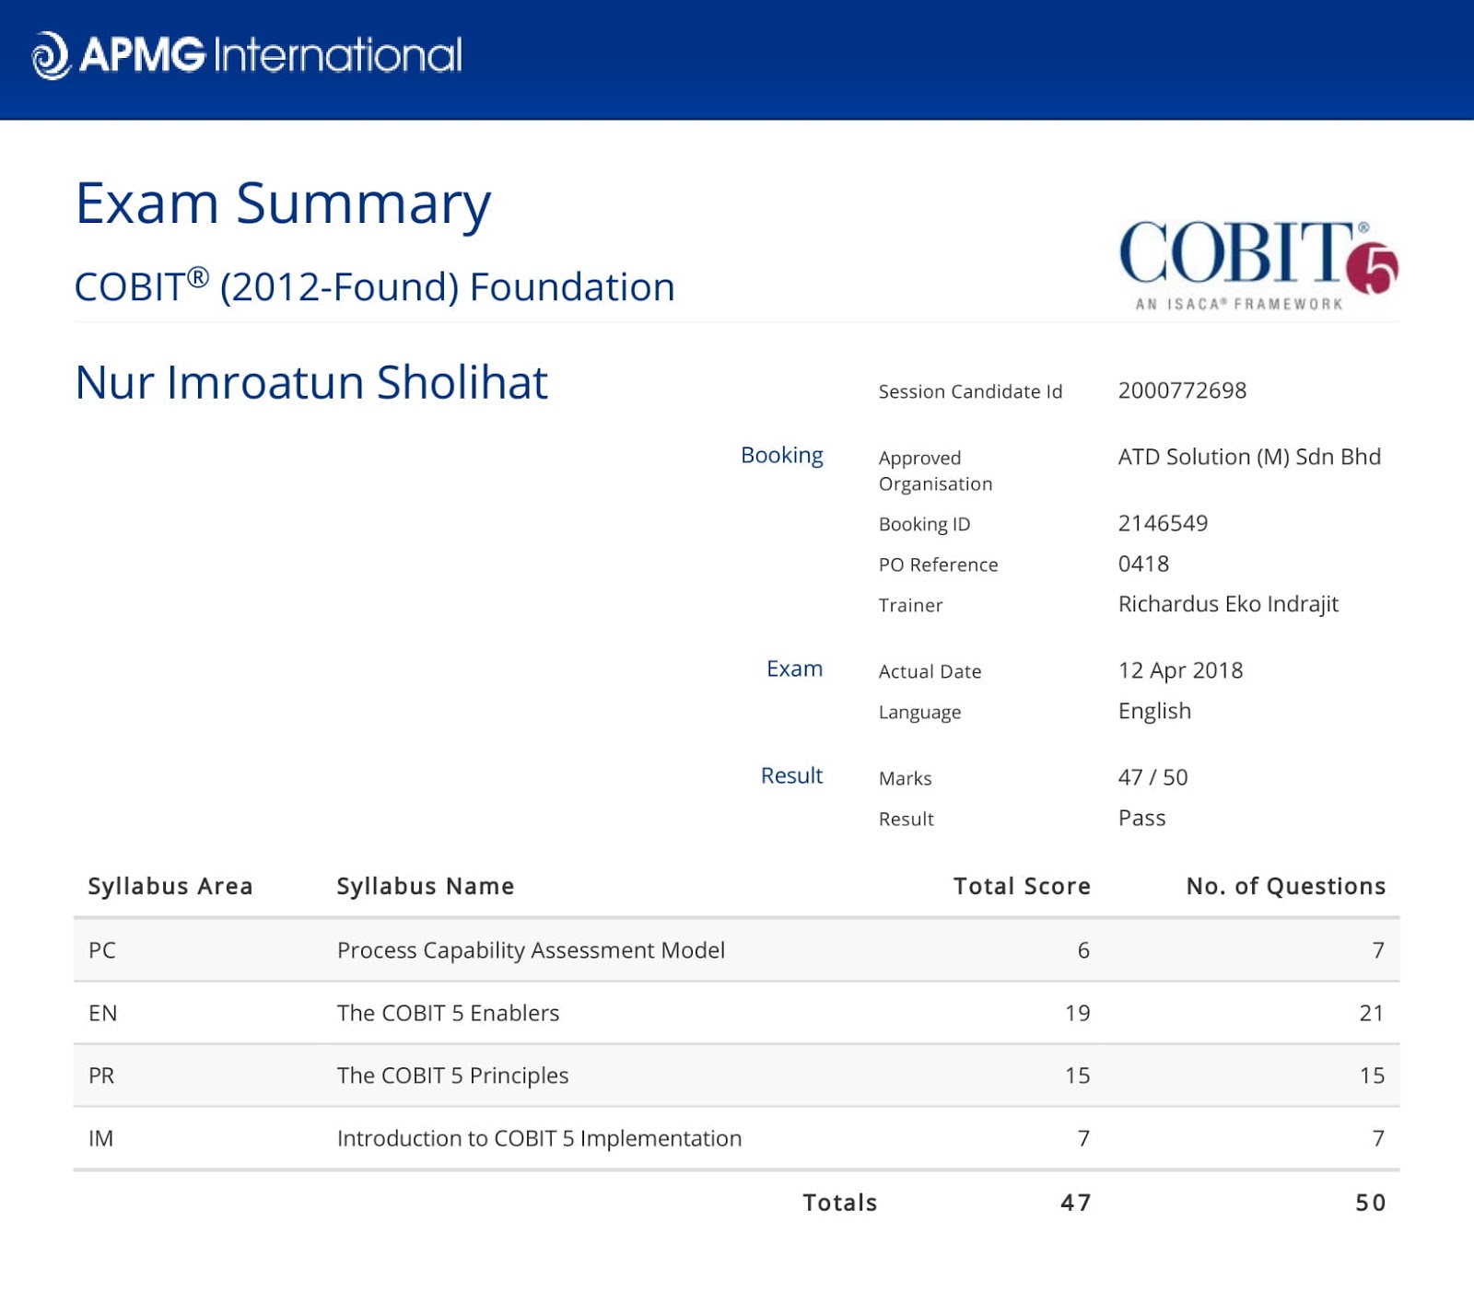Click the Marks value 47 / 50
This screenshot has height=1291, width=1474.
click(x=1152, y=777)
